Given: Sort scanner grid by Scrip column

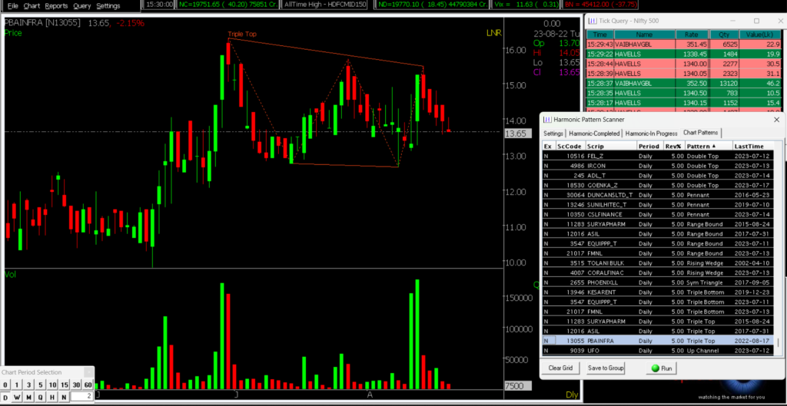Looking at the screenshot, I should (x=610, y=147).
